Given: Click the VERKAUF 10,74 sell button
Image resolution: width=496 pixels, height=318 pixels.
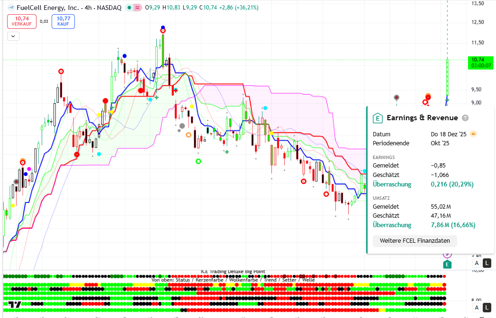Looking at the screenshot, I should (x=22, y=21).
